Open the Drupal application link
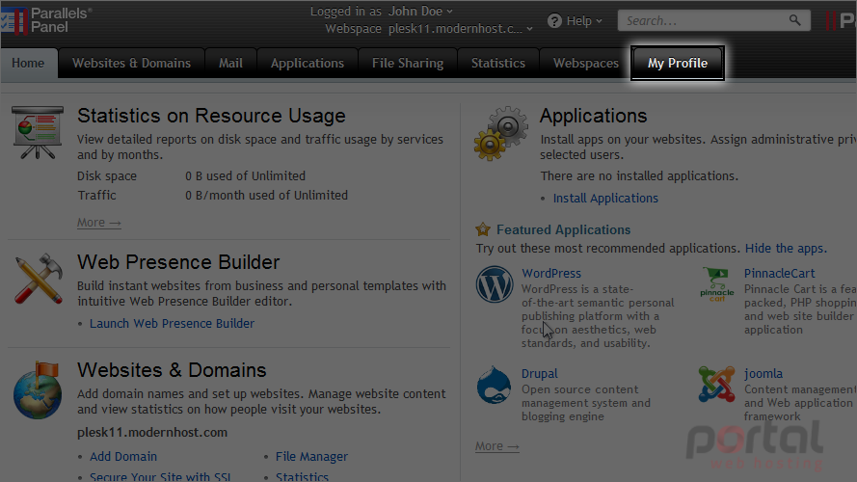Image resolution: width=857 pixels, height=482 pixels. [x=540, y=374]
